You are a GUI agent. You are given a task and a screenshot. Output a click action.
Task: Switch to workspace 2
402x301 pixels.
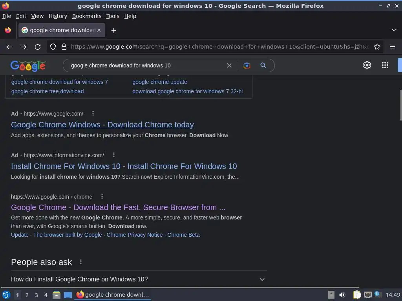click(27, 295)
